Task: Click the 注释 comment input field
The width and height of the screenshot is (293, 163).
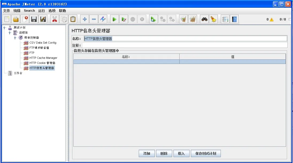Action: click(185, 45)
